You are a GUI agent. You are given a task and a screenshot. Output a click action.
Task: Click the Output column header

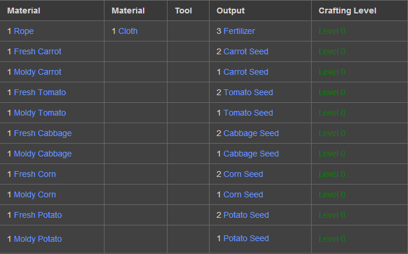pos(231,11)
